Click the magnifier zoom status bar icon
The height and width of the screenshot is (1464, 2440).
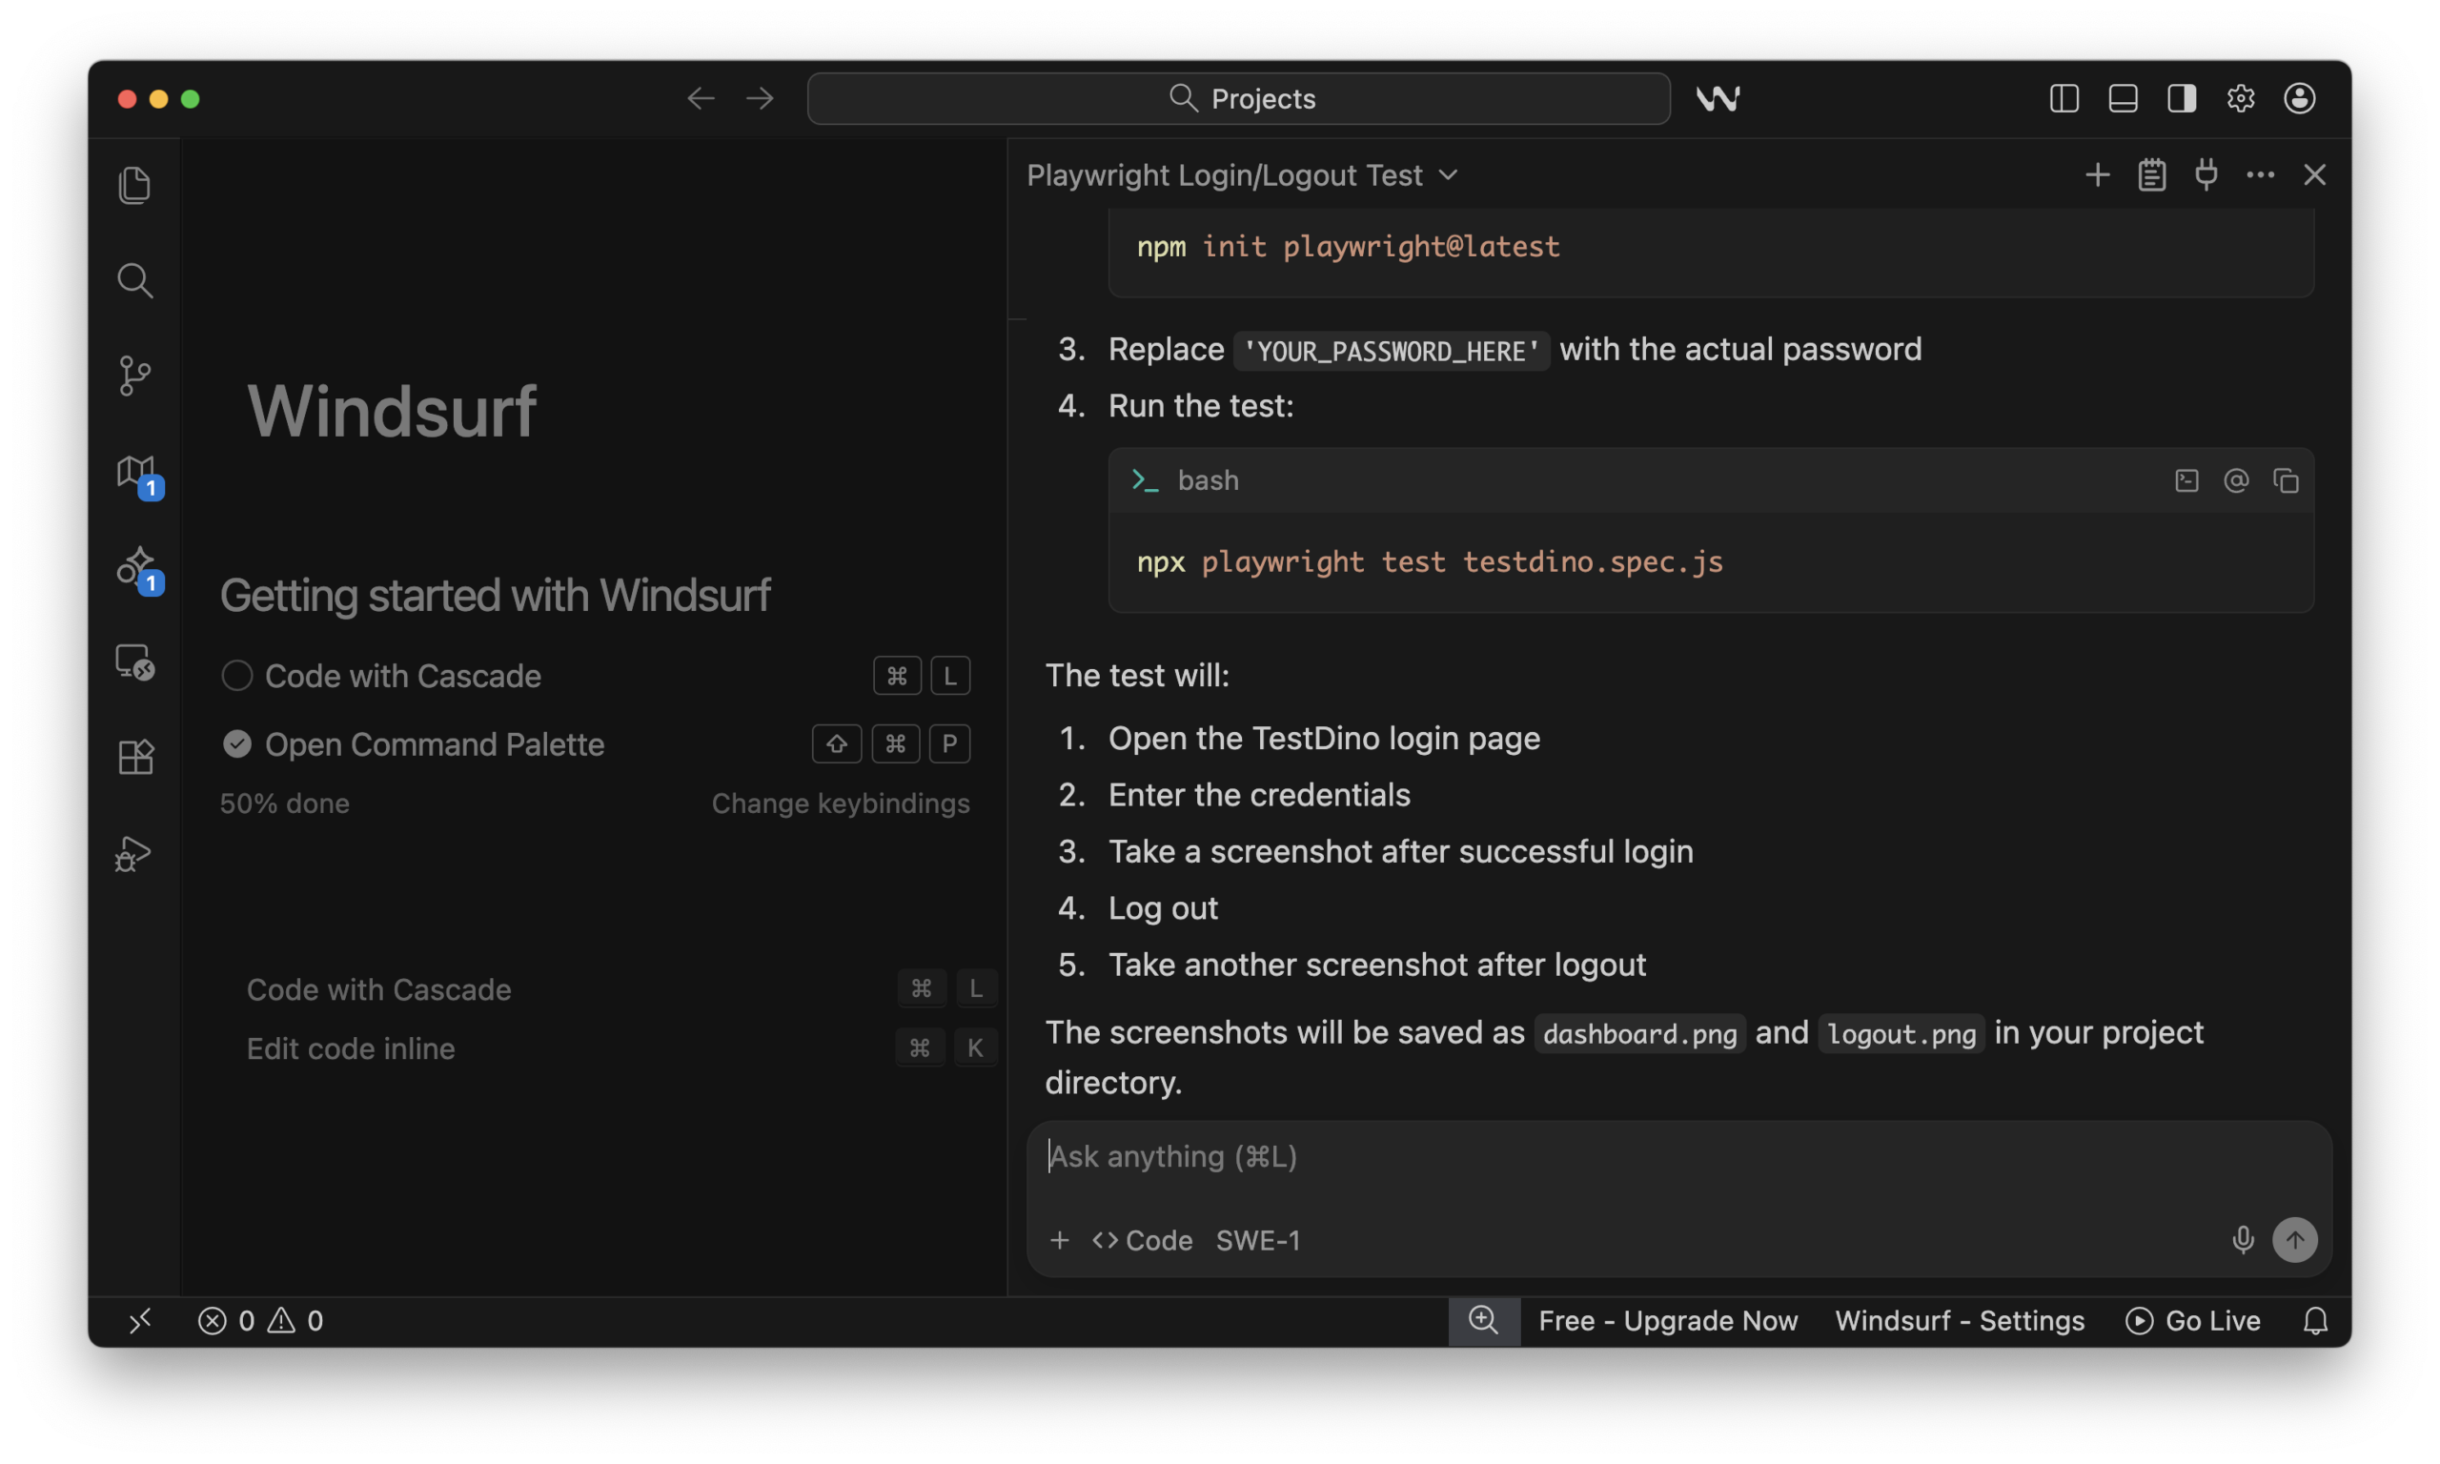[x=1483, y=1320]
